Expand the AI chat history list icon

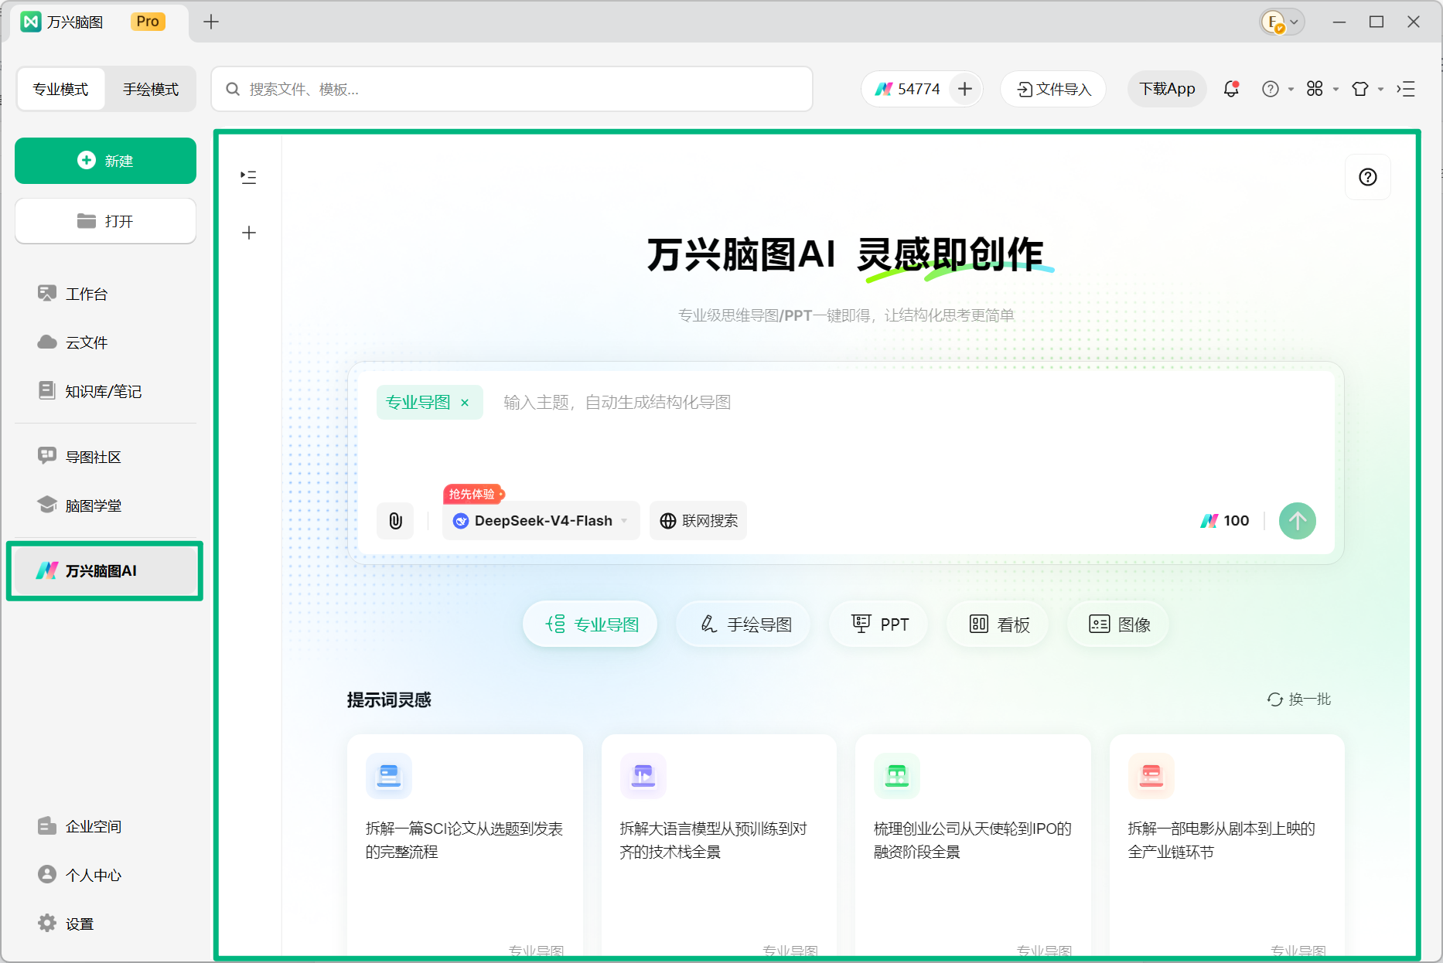(248, 177)
